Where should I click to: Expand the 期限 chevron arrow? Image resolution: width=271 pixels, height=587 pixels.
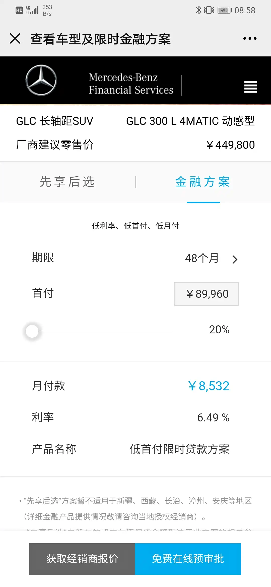(x=235, y=259)
